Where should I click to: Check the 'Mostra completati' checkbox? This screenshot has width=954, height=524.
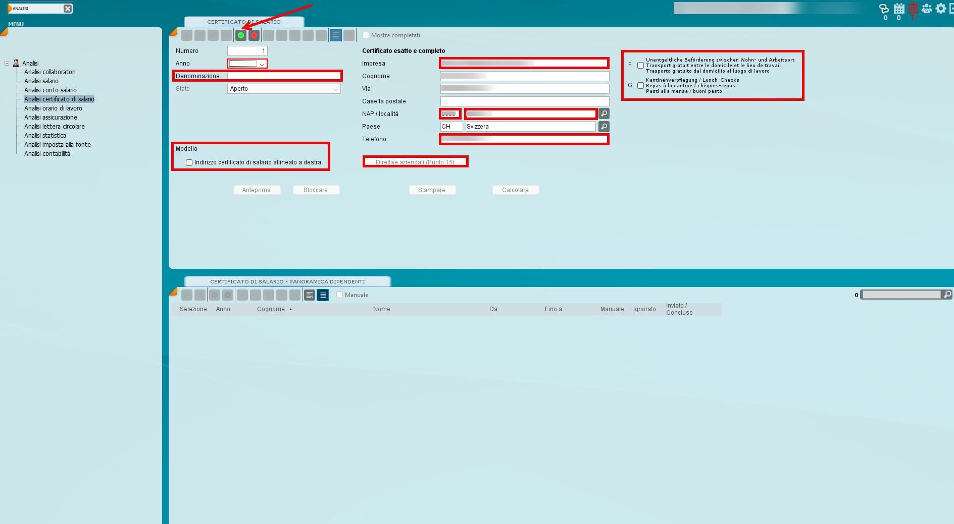366,35
